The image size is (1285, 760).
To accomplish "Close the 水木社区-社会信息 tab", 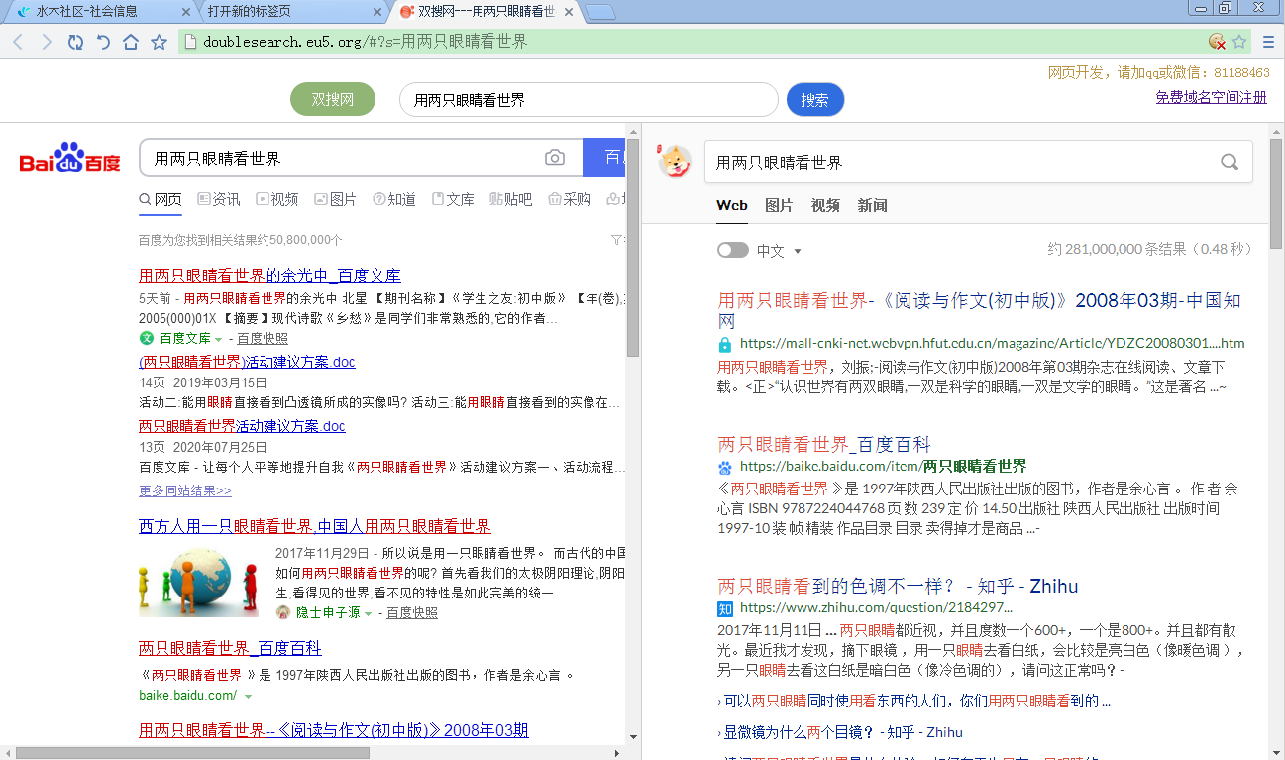I will pyautogui.click(x=185, y=12).
